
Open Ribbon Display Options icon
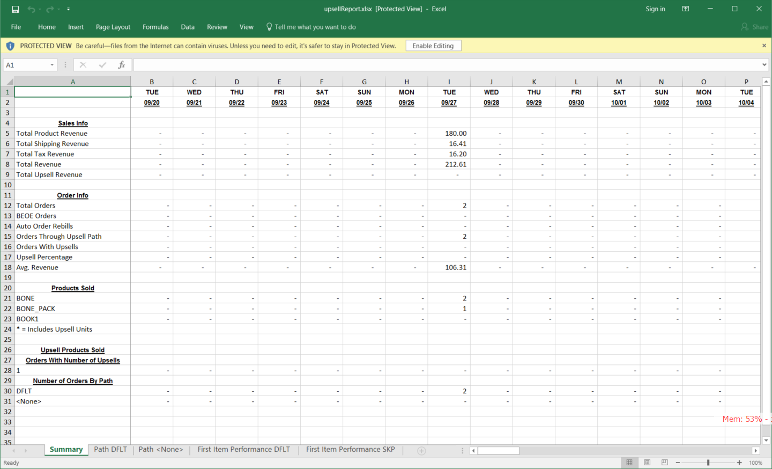(685, 9)
